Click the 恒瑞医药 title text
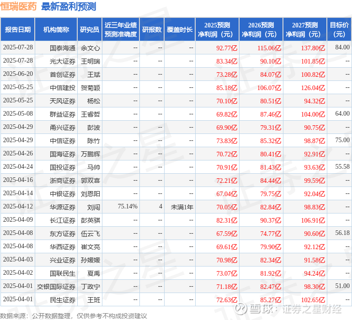Image resolution: width=352 pixels, height=320 pixels. [x=18, y=6]
